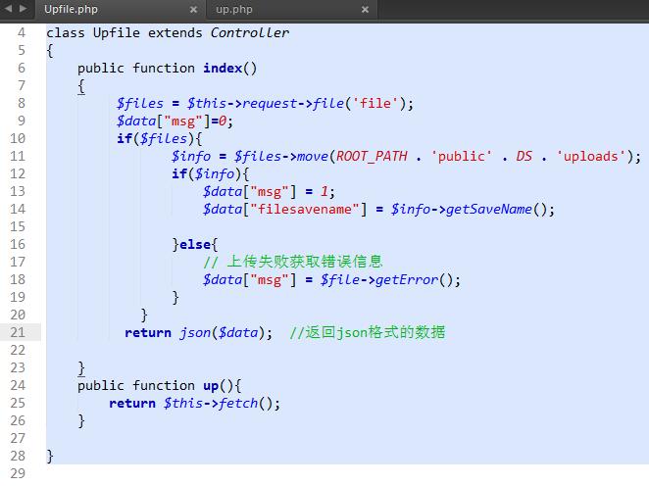The image size is (649, 486).
Task: Select the Upfile.php tab
Action: pyautogui.click(x=72, y=10)
